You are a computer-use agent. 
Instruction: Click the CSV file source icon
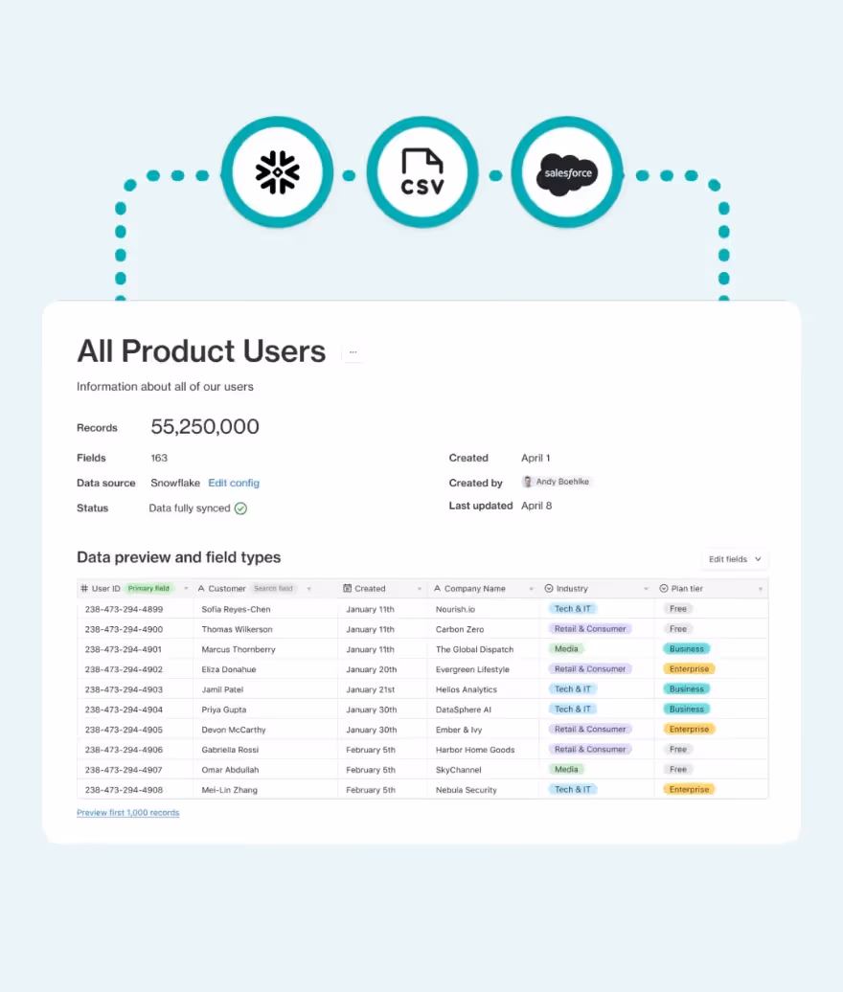point(422,172)
